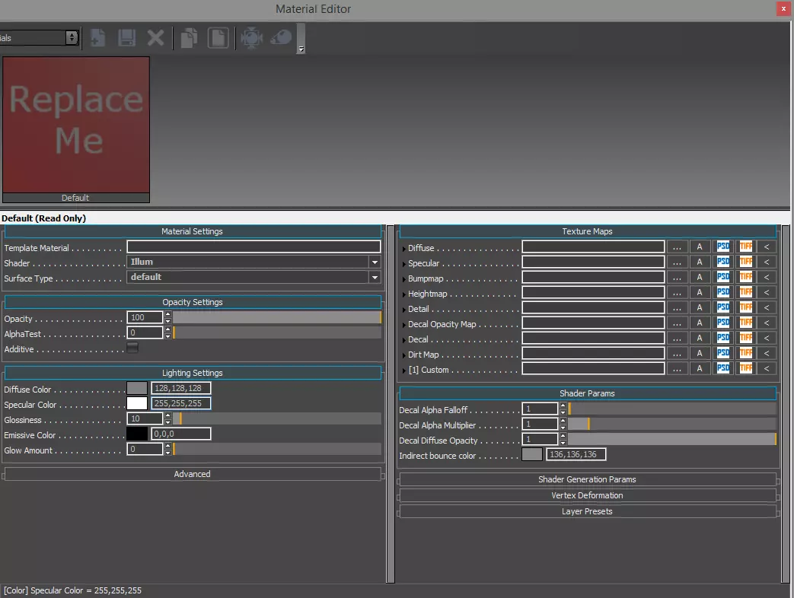The height and width of the screenshot is (598, 794).
Task: Click the Template Material input field
Action: click(x=253, y=247)
